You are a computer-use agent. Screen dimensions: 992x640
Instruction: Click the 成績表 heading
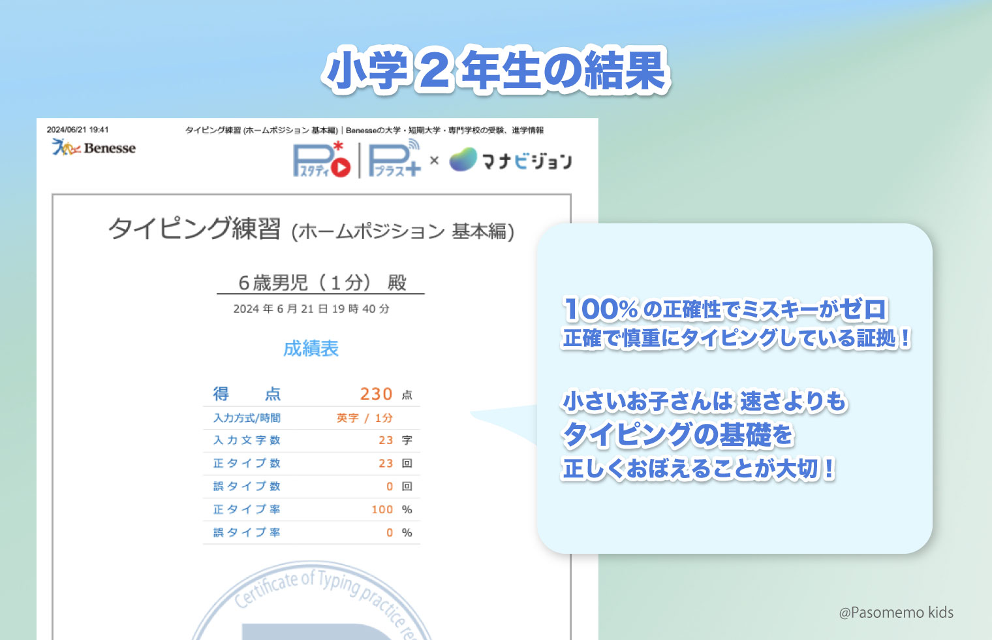pyautogui.click(x=311, y=349)
